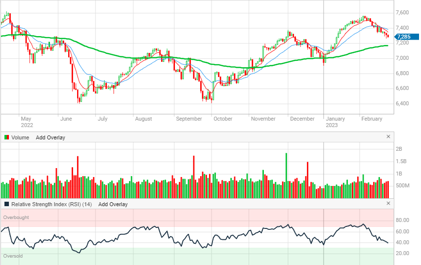Close the Relative Strength Index panel
421x265 pixels.
click(388, 203)
